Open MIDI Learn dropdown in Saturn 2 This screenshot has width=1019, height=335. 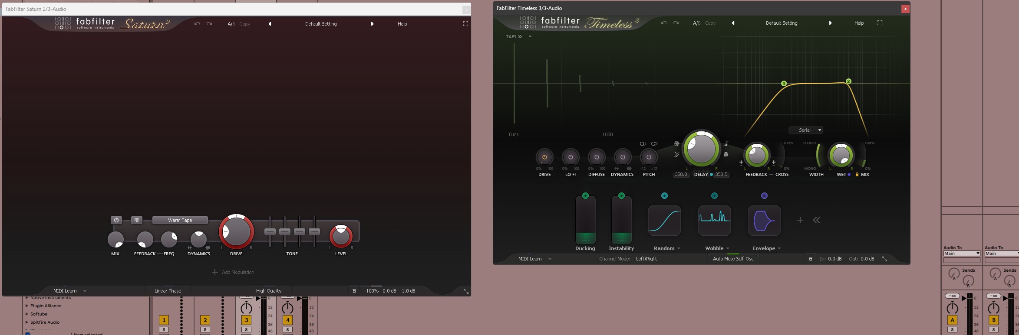tap(85, 291)
